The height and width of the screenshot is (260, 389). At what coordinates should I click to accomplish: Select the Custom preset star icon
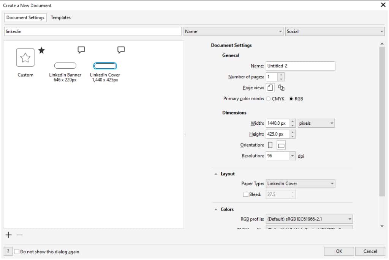(x=25, y=58)
